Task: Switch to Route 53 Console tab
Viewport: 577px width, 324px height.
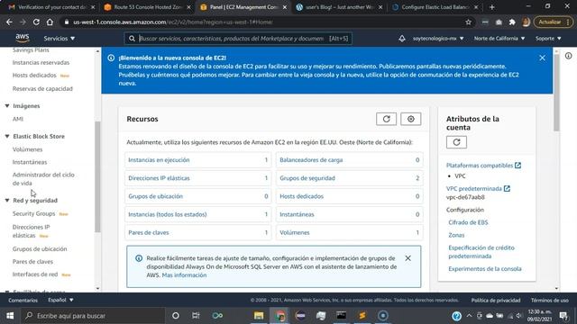Action: [x=148, y=7]
